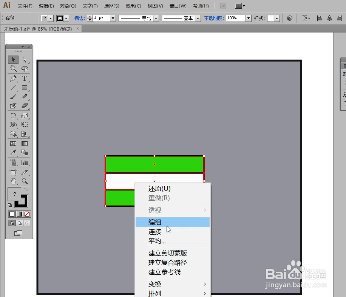Viewport: 346px width, 297px height.
Task: Click the underlined 不透明度 link
Action: (213, 18)
